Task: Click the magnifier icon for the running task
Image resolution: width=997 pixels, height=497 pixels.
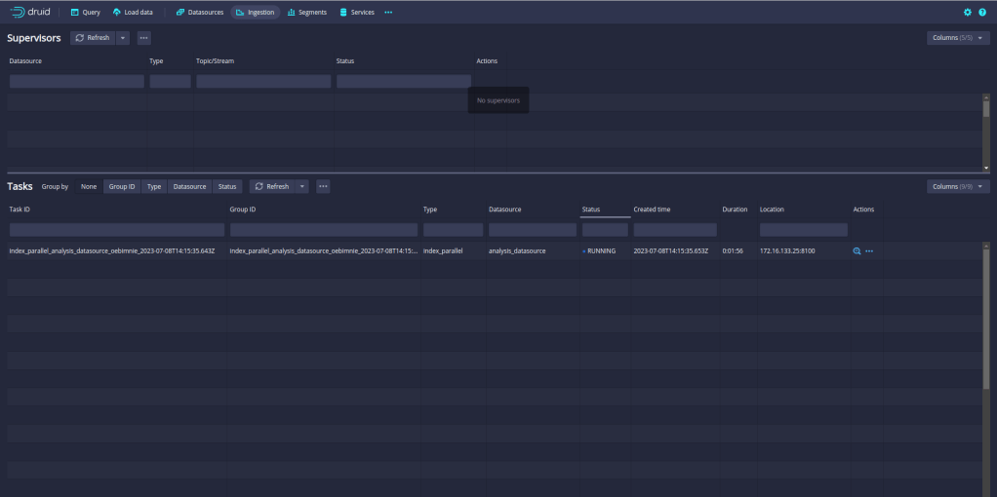Action: pos(857,251)
